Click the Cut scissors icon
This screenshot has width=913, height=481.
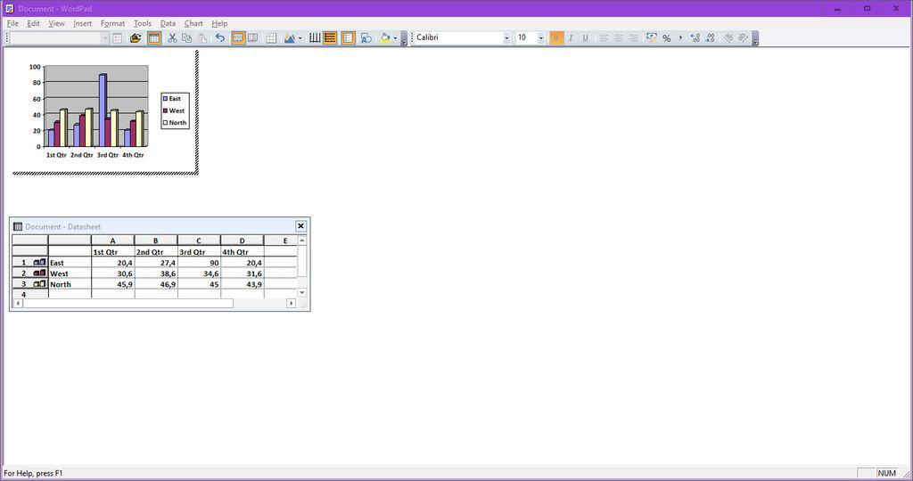tap(172, 37)
